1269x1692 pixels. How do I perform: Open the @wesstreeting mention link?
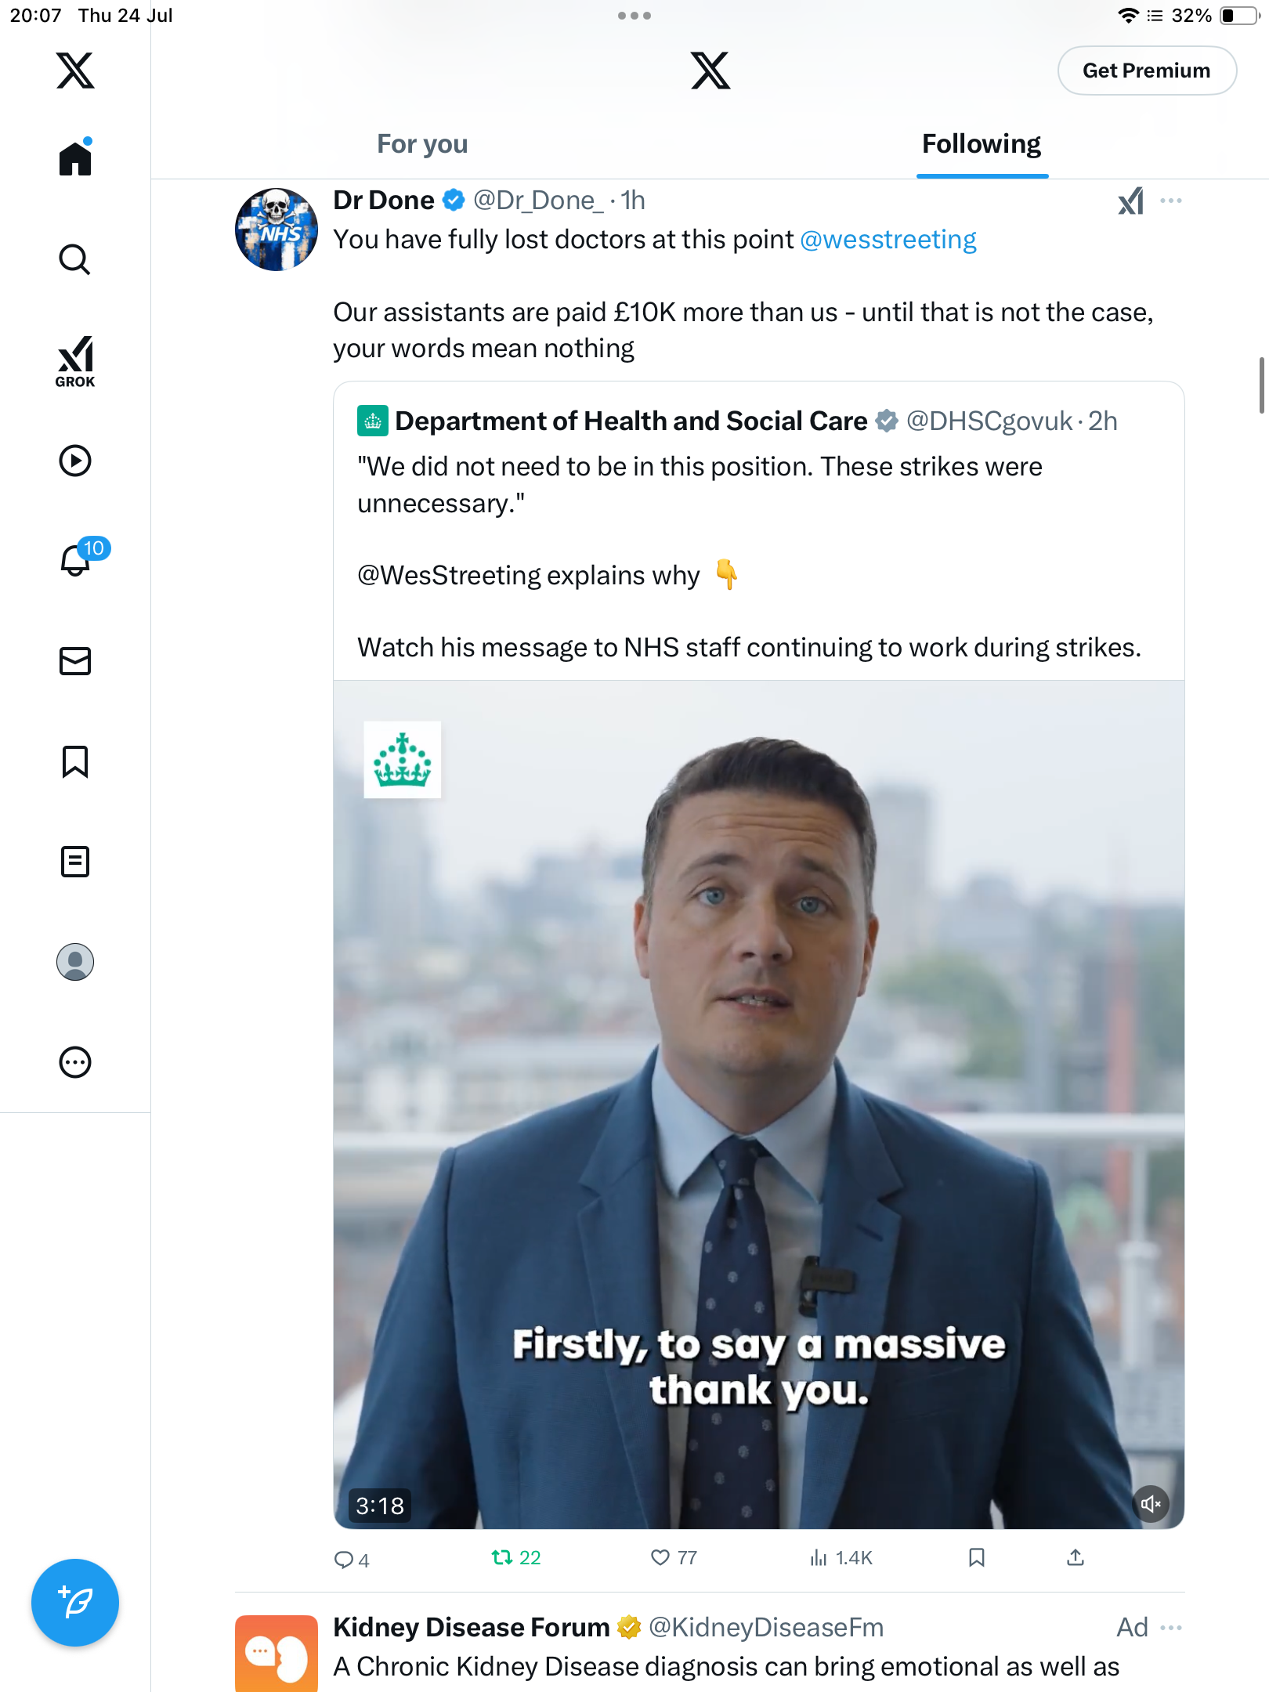tap(888, 240)
